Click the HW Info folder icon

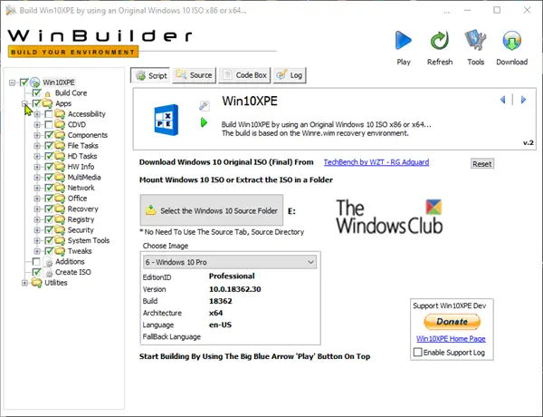[60, 167]
